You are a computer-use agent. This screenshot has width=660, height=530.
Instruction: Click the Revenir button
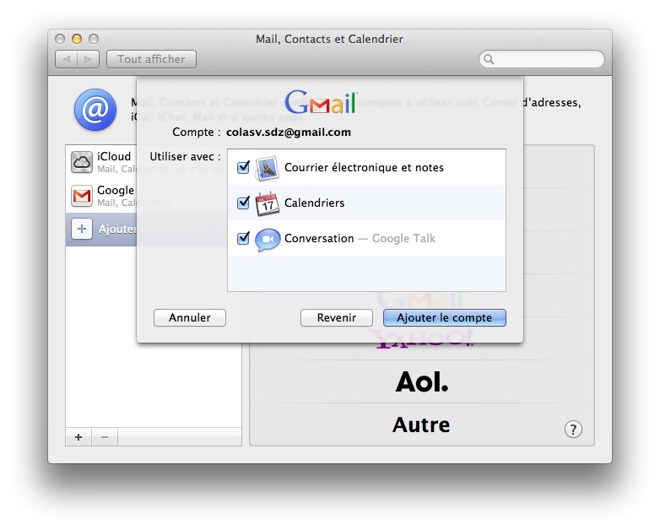point(336,317)
